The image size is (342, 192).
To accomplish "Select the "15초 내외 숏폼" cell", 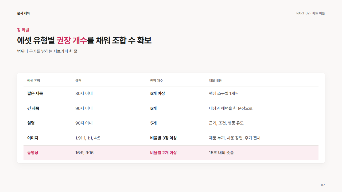I will point(221,153).
